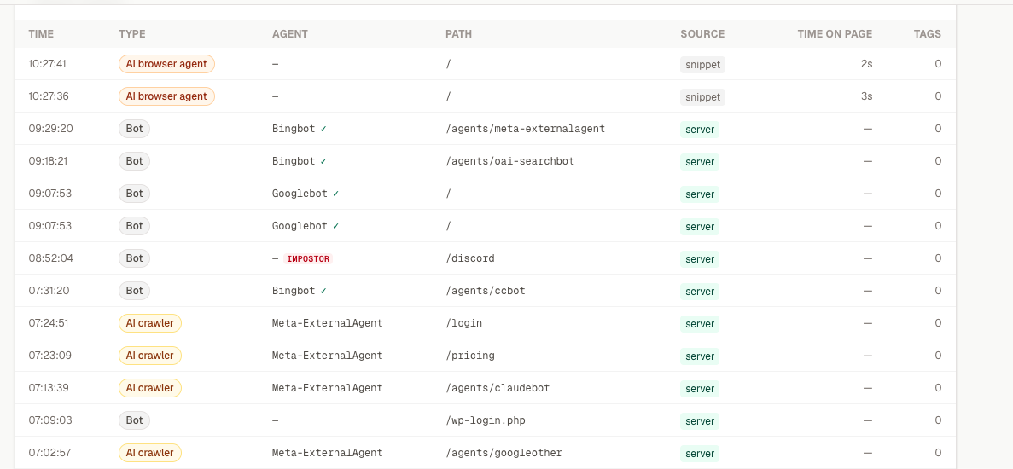Open the 10:27:41 timestamp entry

pos(48,64)
